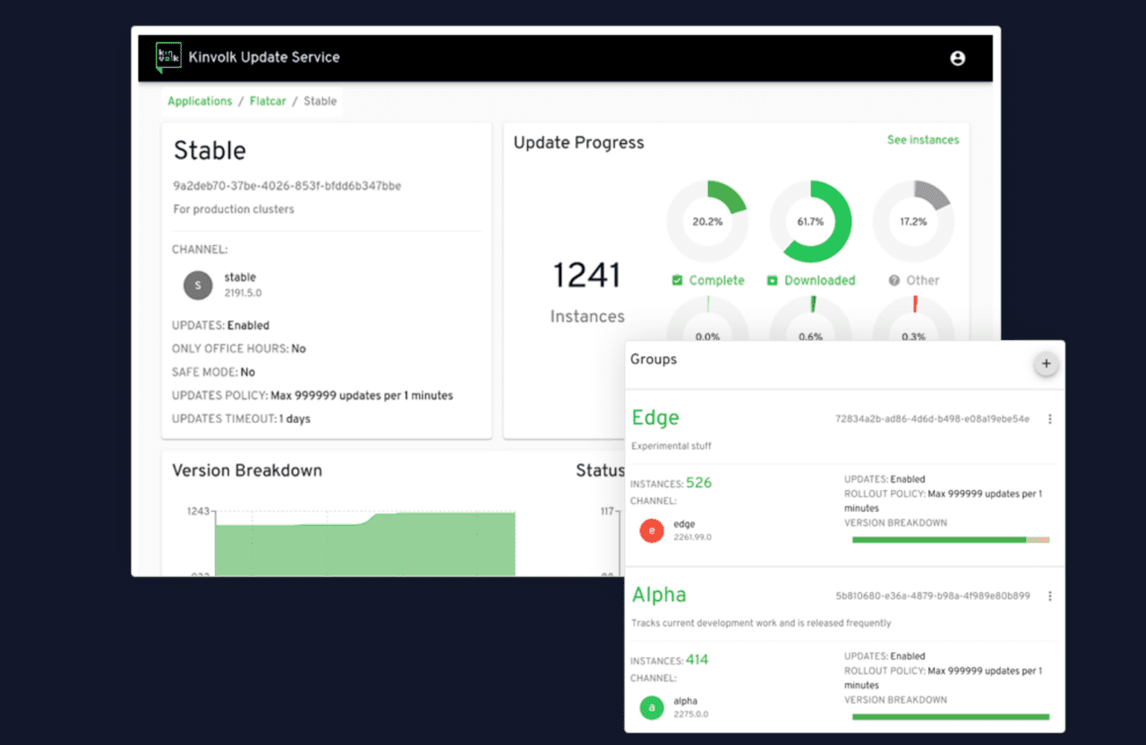
Task: Click the Edge version breakdown bar
Action: (951, 540)
